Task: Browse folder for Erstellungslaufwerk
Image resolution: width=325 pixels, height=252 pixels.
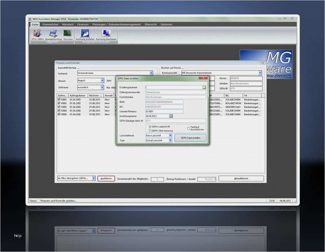Action: (x=204, y=87)
